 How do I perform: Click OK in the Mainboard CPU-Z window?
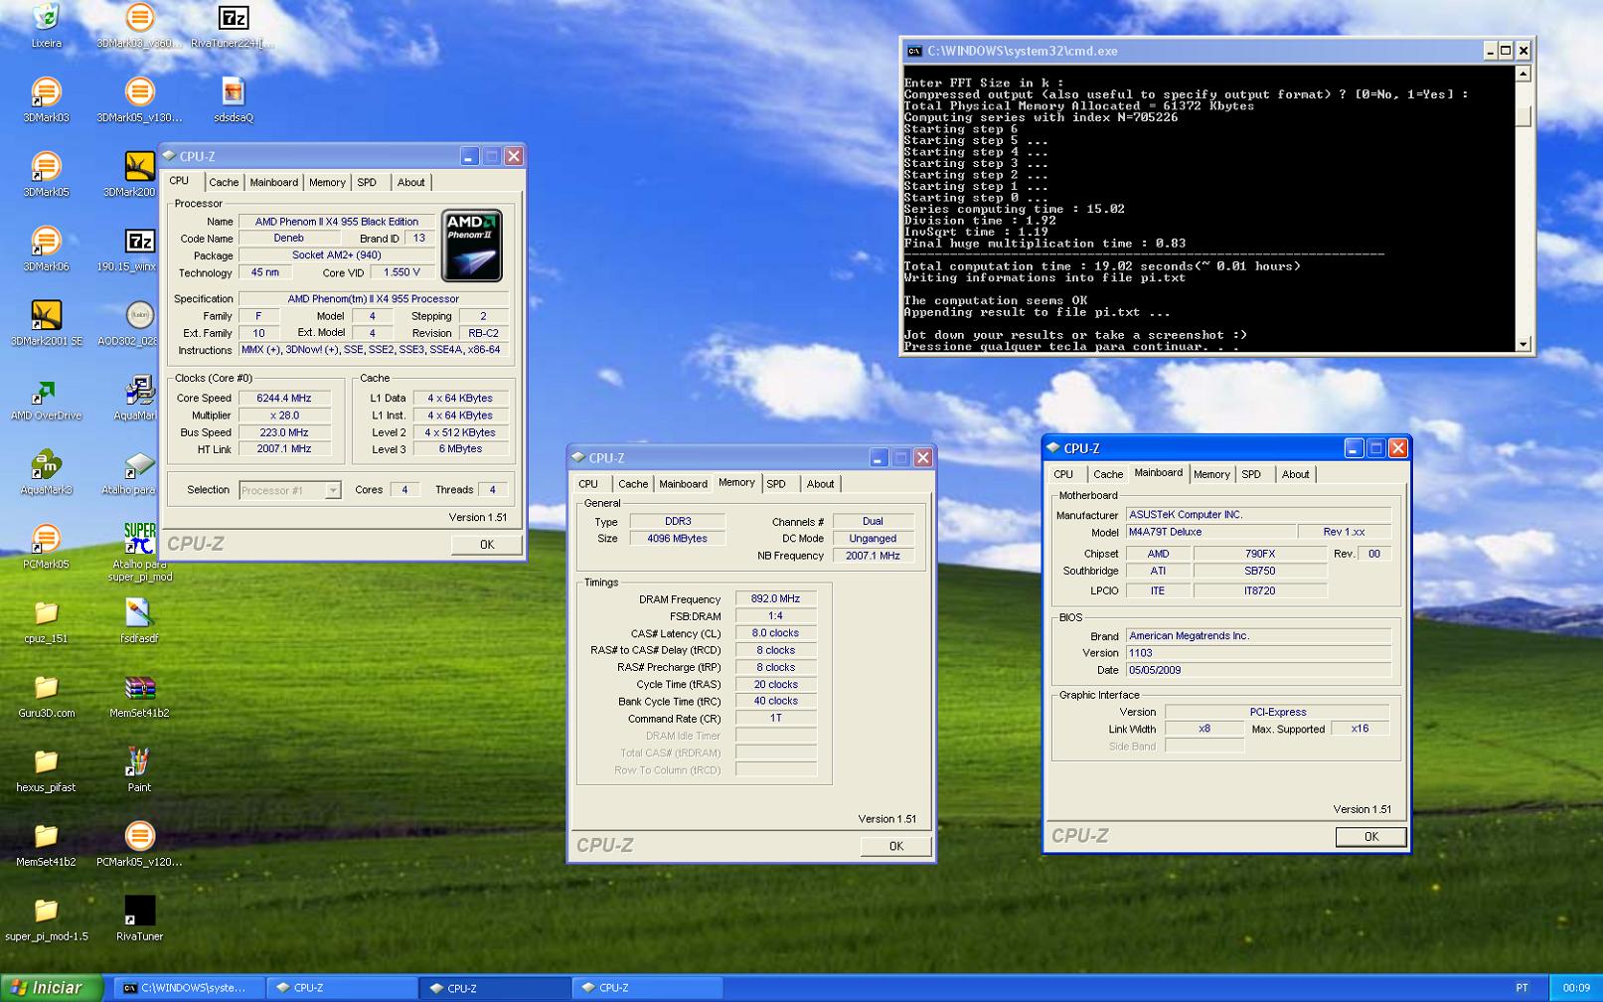[x=1371, y=837]
